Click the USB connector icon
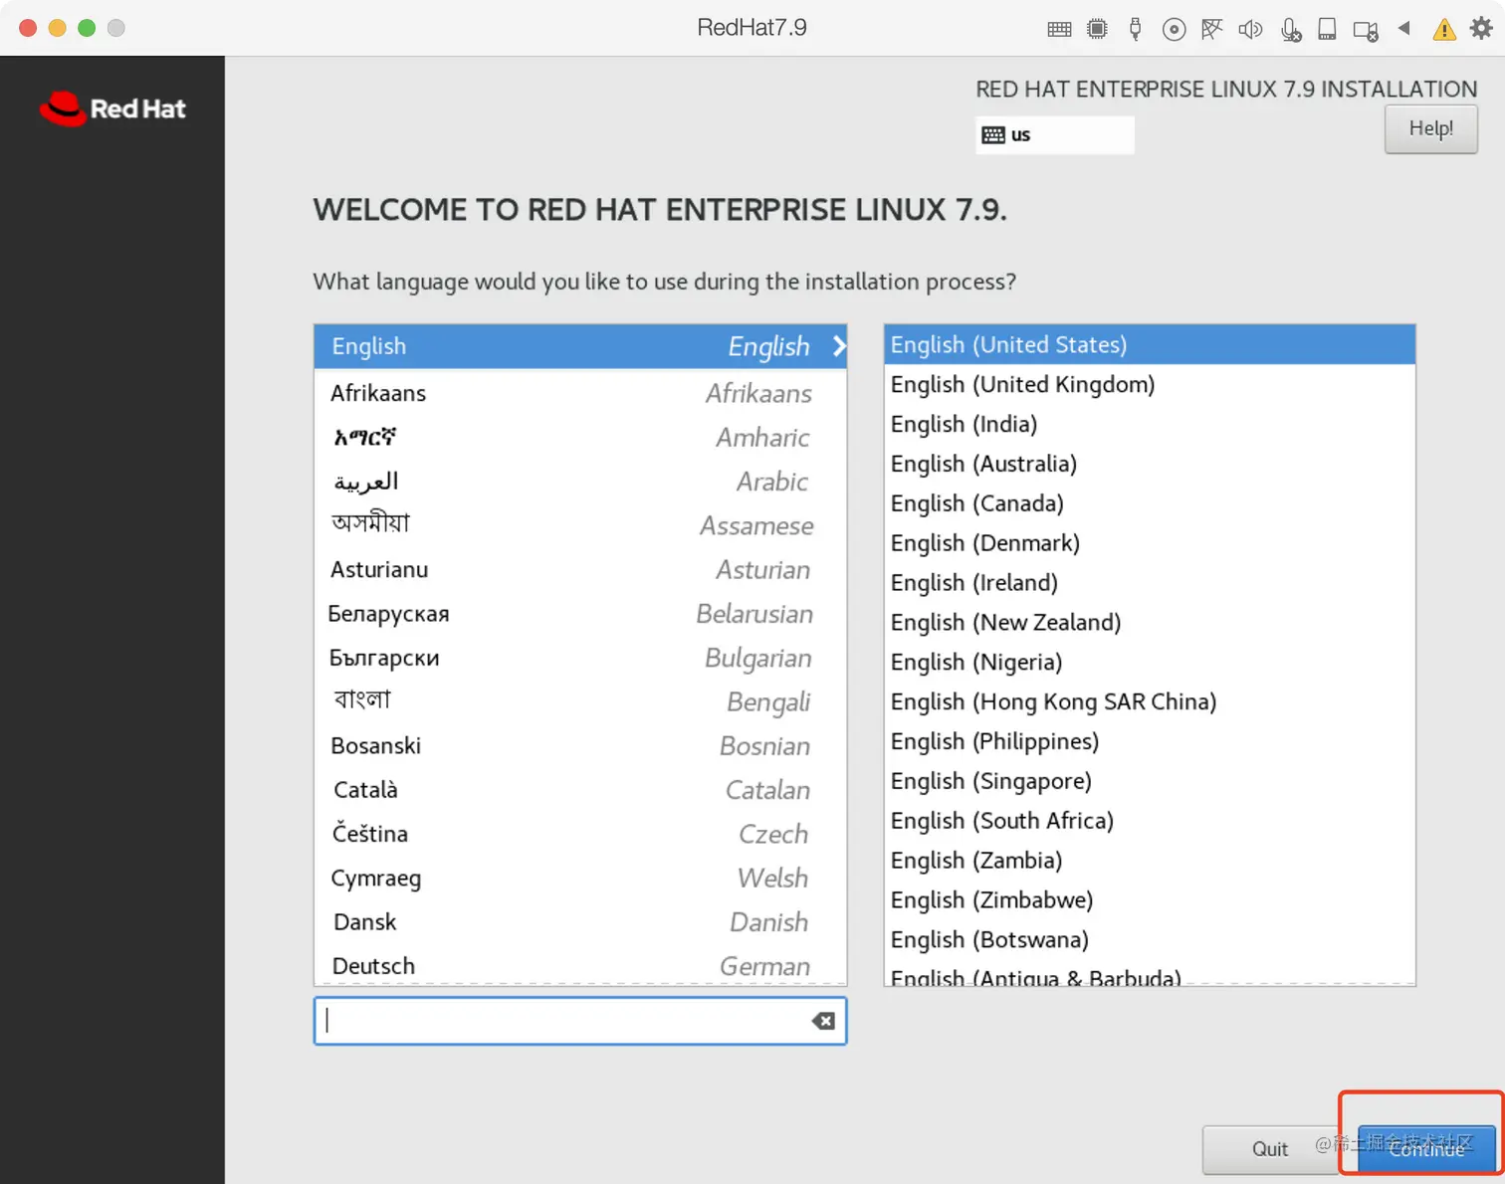Viewport: 1505px width, 1184px height. click(1135, 29)
